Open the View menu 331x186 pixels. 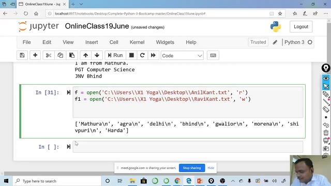pyautogui.click(x=68, y=42)
